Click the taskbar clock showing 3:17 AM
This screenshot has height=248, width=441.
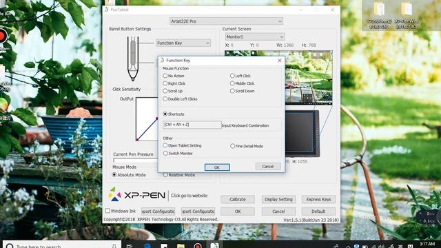coord(427,244)
